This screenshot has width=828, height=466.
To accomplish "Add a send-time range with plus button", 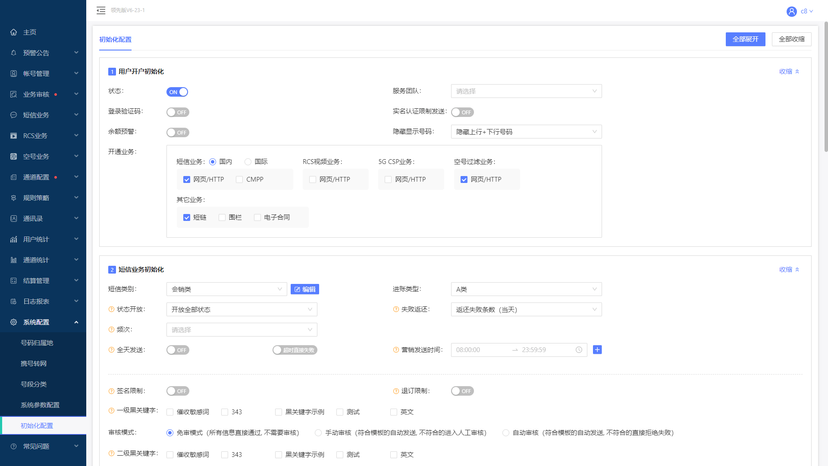I will pyautogui.click(x=597, y=350).
